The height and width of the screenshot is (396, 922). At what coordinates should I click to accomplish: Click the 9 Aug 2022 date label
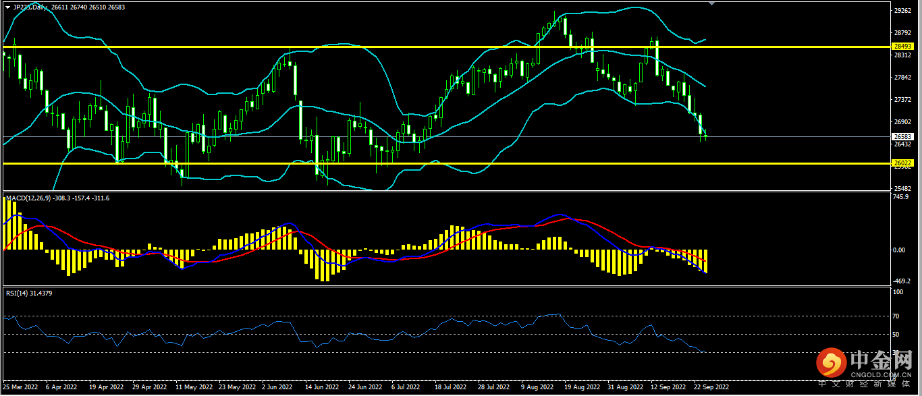pos(537,388)
